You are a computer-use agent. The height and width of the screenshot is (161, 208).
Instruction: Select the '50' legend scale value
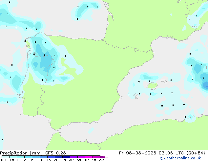pos(101,160)
